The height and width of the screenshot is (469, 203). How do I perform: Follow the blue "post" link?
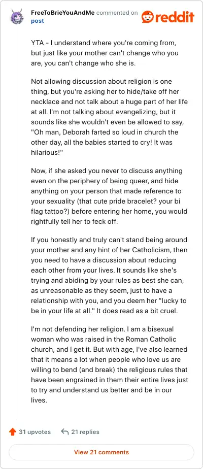tap(38, 21)
